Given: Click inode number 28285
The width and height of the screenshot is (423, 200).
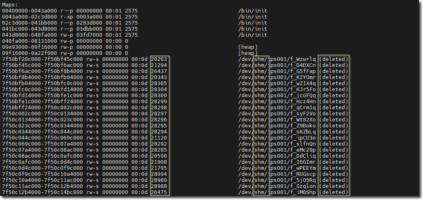Looking at the screenshot, I should tap(159, 150).
